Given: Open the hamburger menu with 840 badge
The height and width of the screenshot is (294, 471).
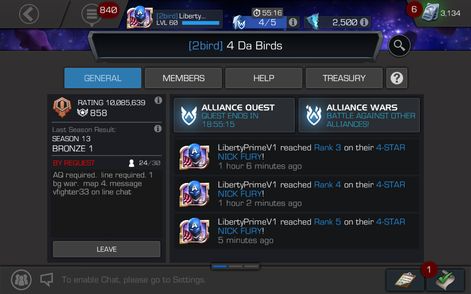Looking at the screenshot, I should coord(92,14).
